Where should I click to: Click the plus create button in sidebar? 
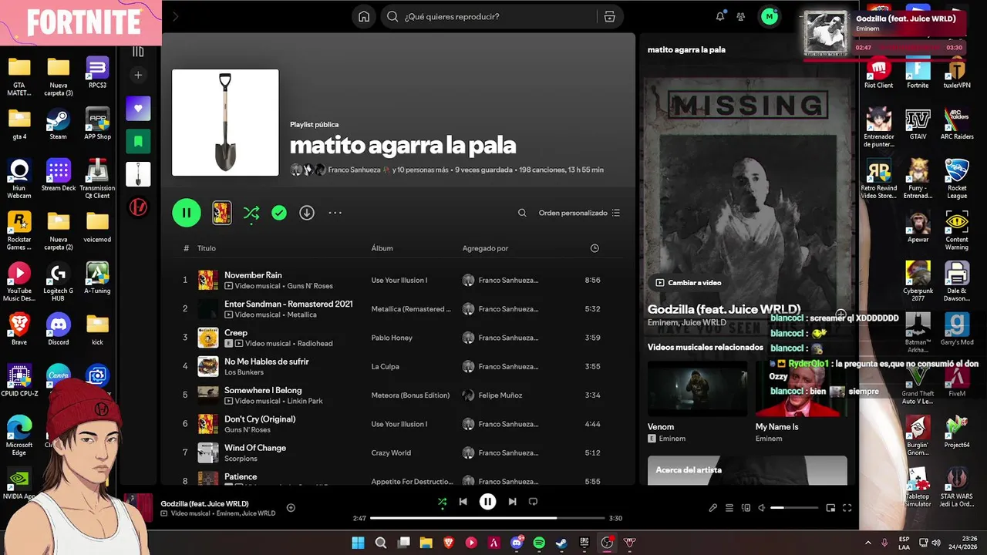(x=138, y=75)
